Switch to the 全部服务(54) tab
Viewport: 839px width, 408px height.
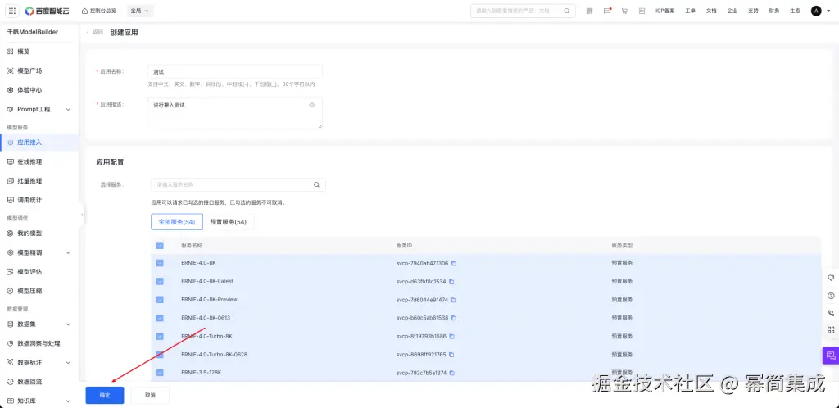[x=177, y=222]
